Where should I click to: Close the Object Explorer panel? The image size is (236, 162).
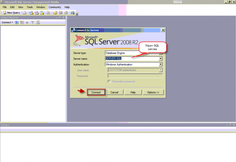(x=63, y=17)
